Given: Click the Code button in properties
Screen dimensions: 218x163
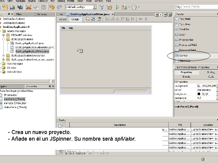Looking at the screenshot, I should (x=211, y=77).
